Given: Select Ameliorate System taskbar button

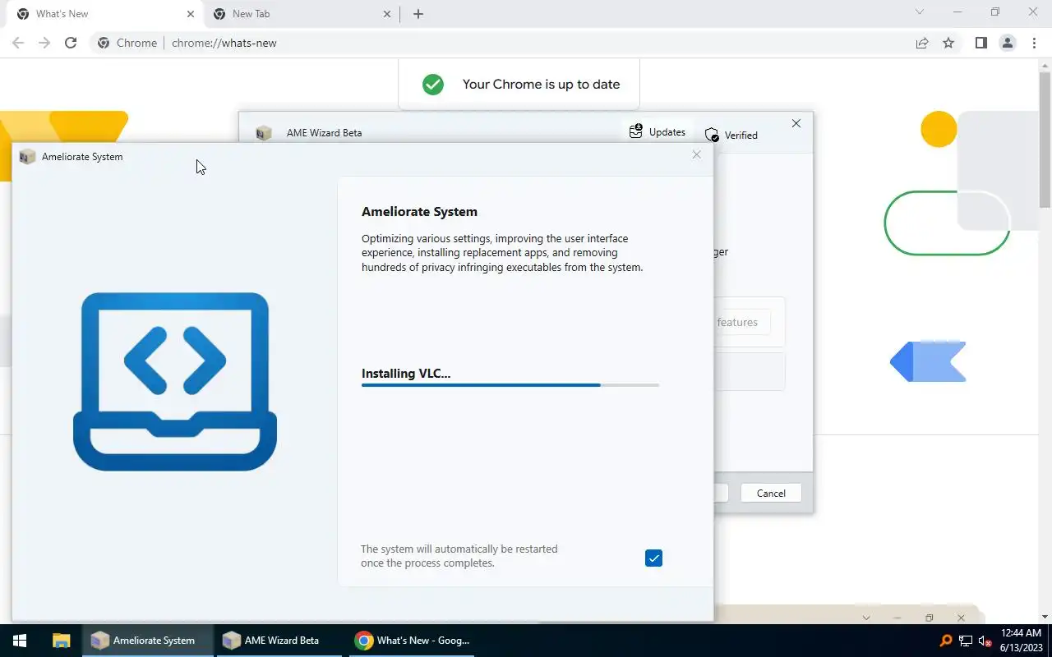Looking at the screenshot, I should (x=148, y=641).
